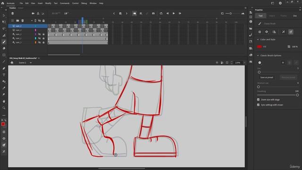
Task: Step back one frame
Action: 168,13
